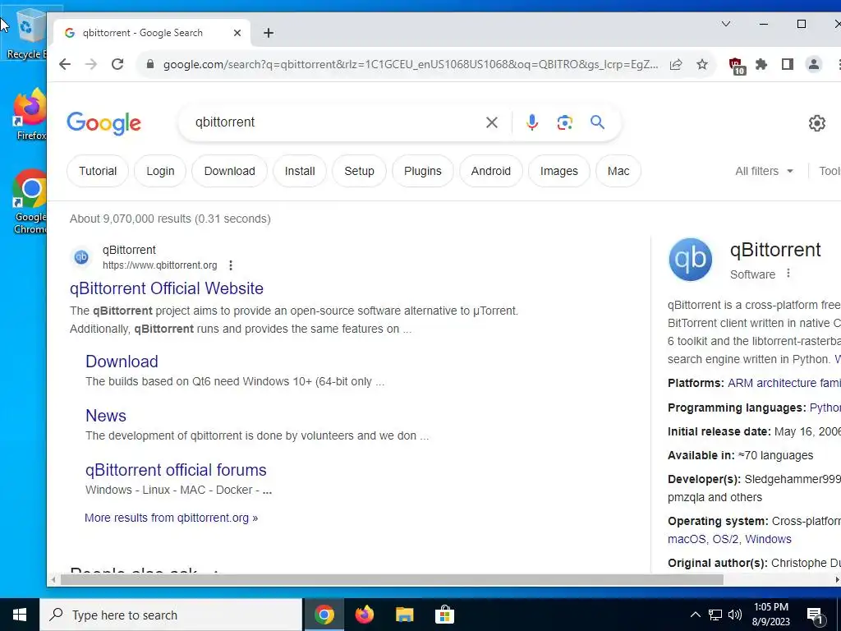Click the padlock site info icon
Image resolution: width=841 pixels, height=631 pixels.
[x=150, y=64]
